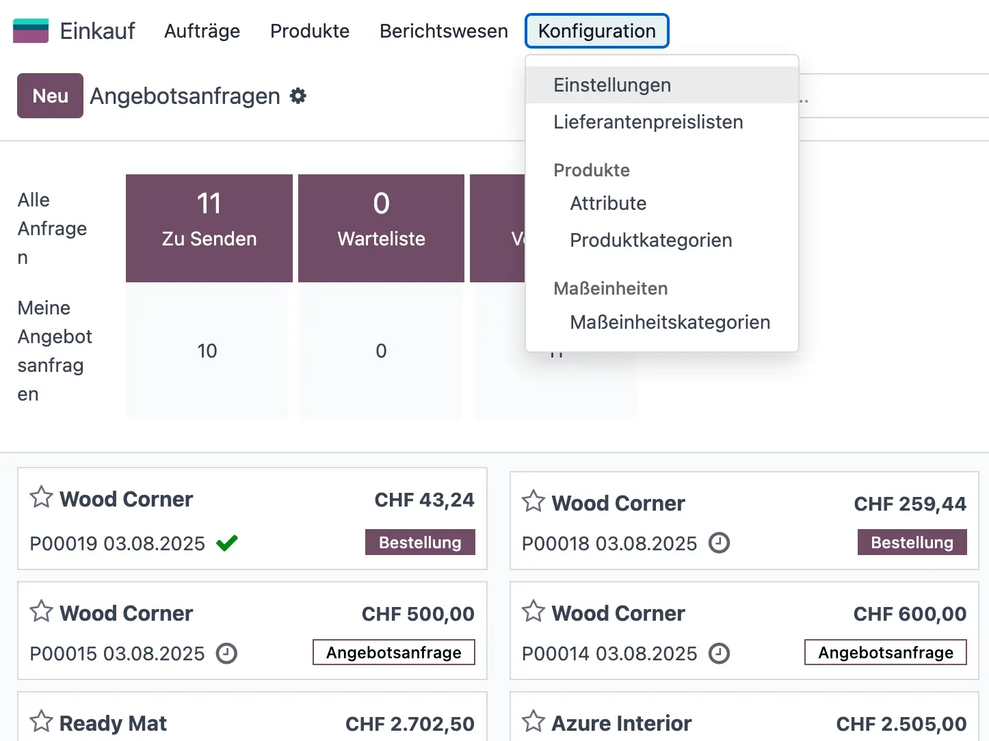
Task: Toggle favorite star on Wood Corner P00018
Action: coord(533,501)
